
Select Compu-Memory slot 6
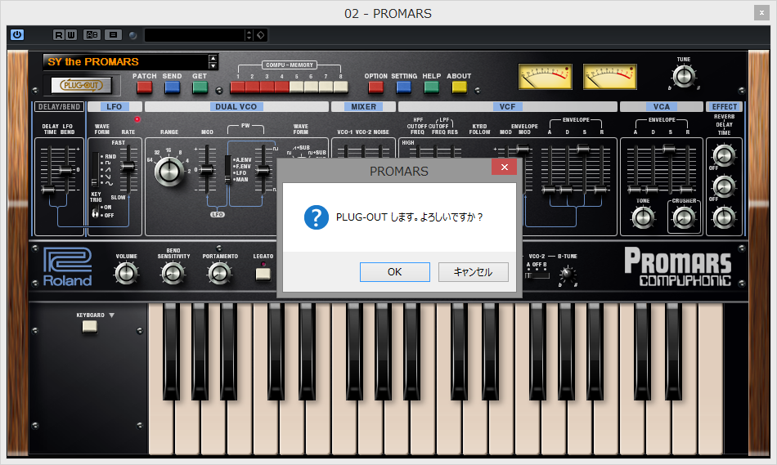tap(311, 87)
